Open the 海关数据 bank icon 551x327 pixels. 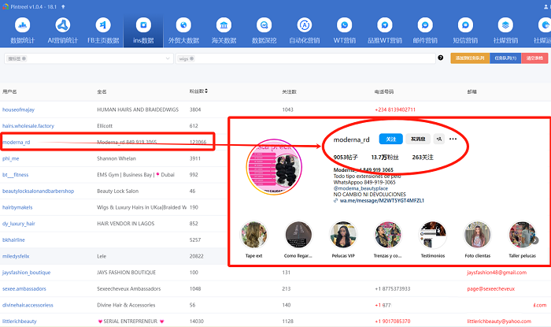click(224, 25)
